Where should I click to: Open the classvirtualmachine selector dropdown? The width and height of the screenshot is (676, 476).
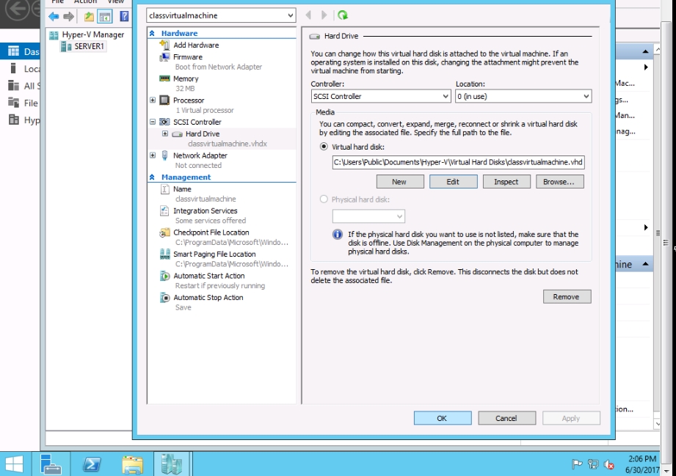click(x=221, y=15)
